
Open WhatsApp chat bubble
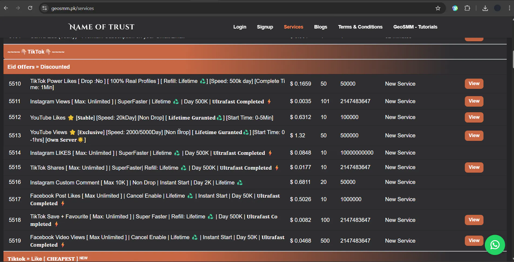[495, 245]
